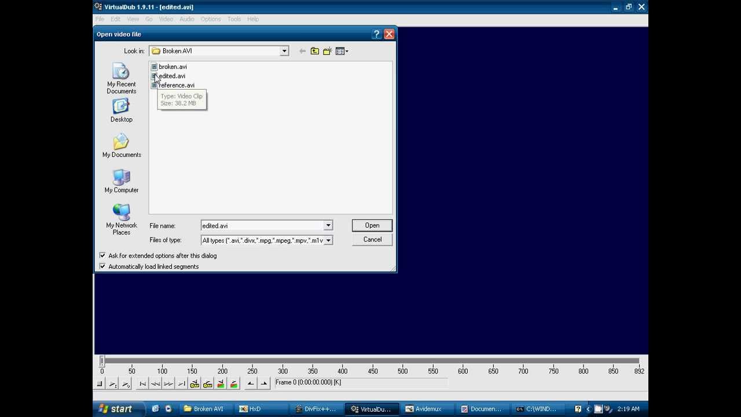Image resolution: width=741 pixels, height=417 pixels.
Task: Open the Video menu
Action: 166,19
